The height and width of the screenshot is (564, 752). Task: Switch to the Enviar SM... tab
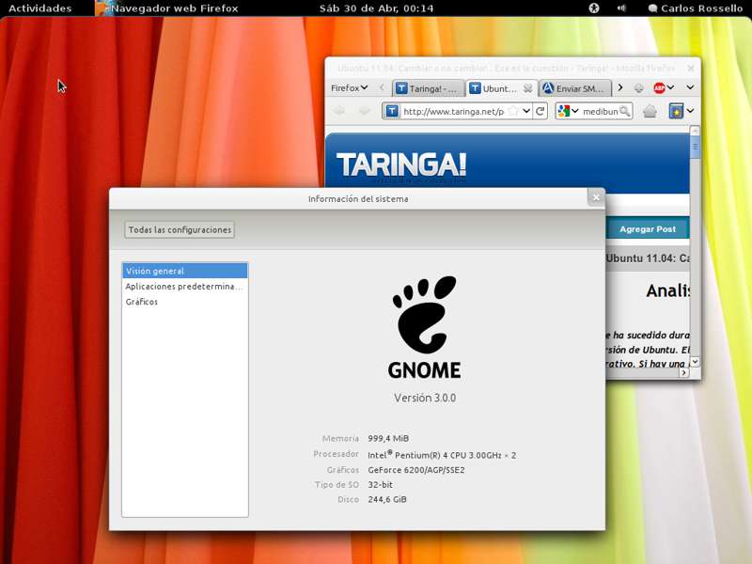[x=575, y=88]
